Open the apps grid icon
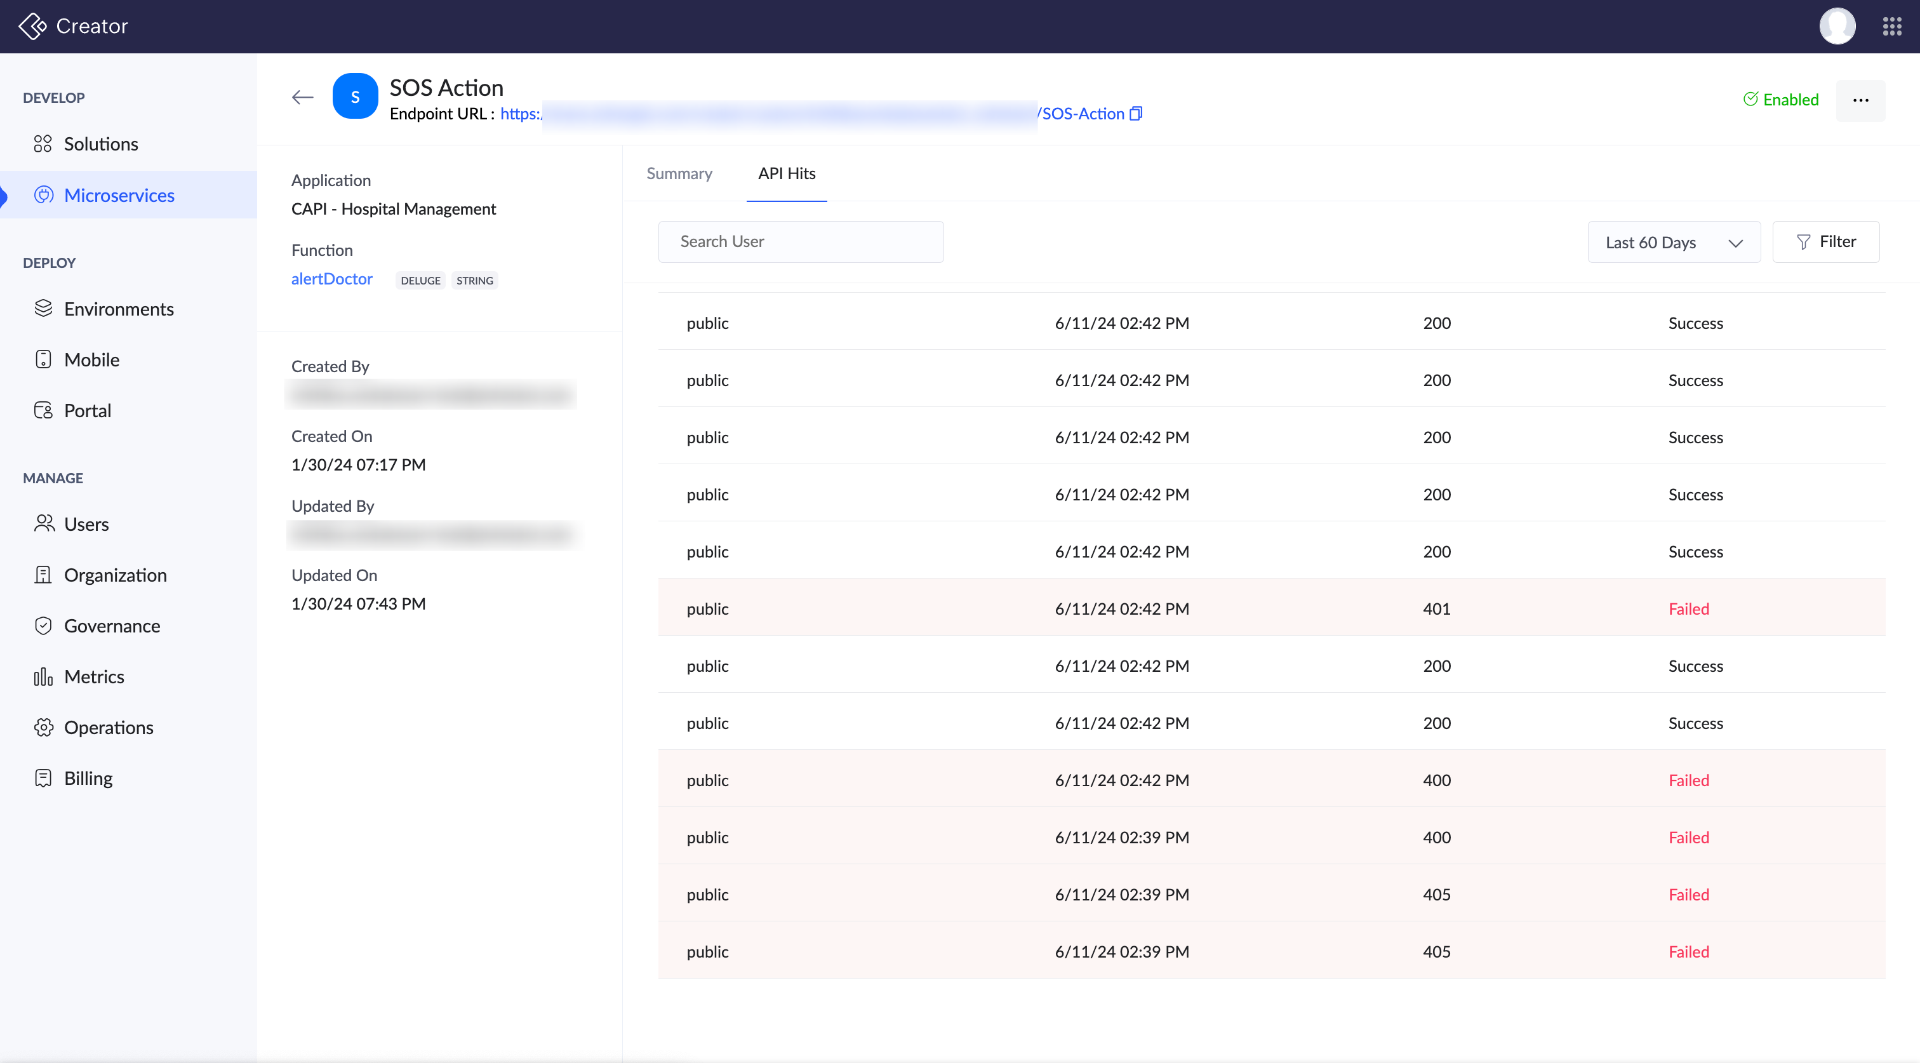Screen dimensions: 1920x1063 pos(1891,27)
